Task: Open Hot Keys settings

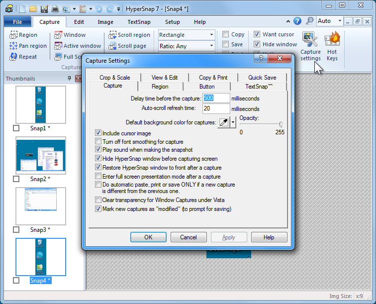Action: (x=332, y=47)
